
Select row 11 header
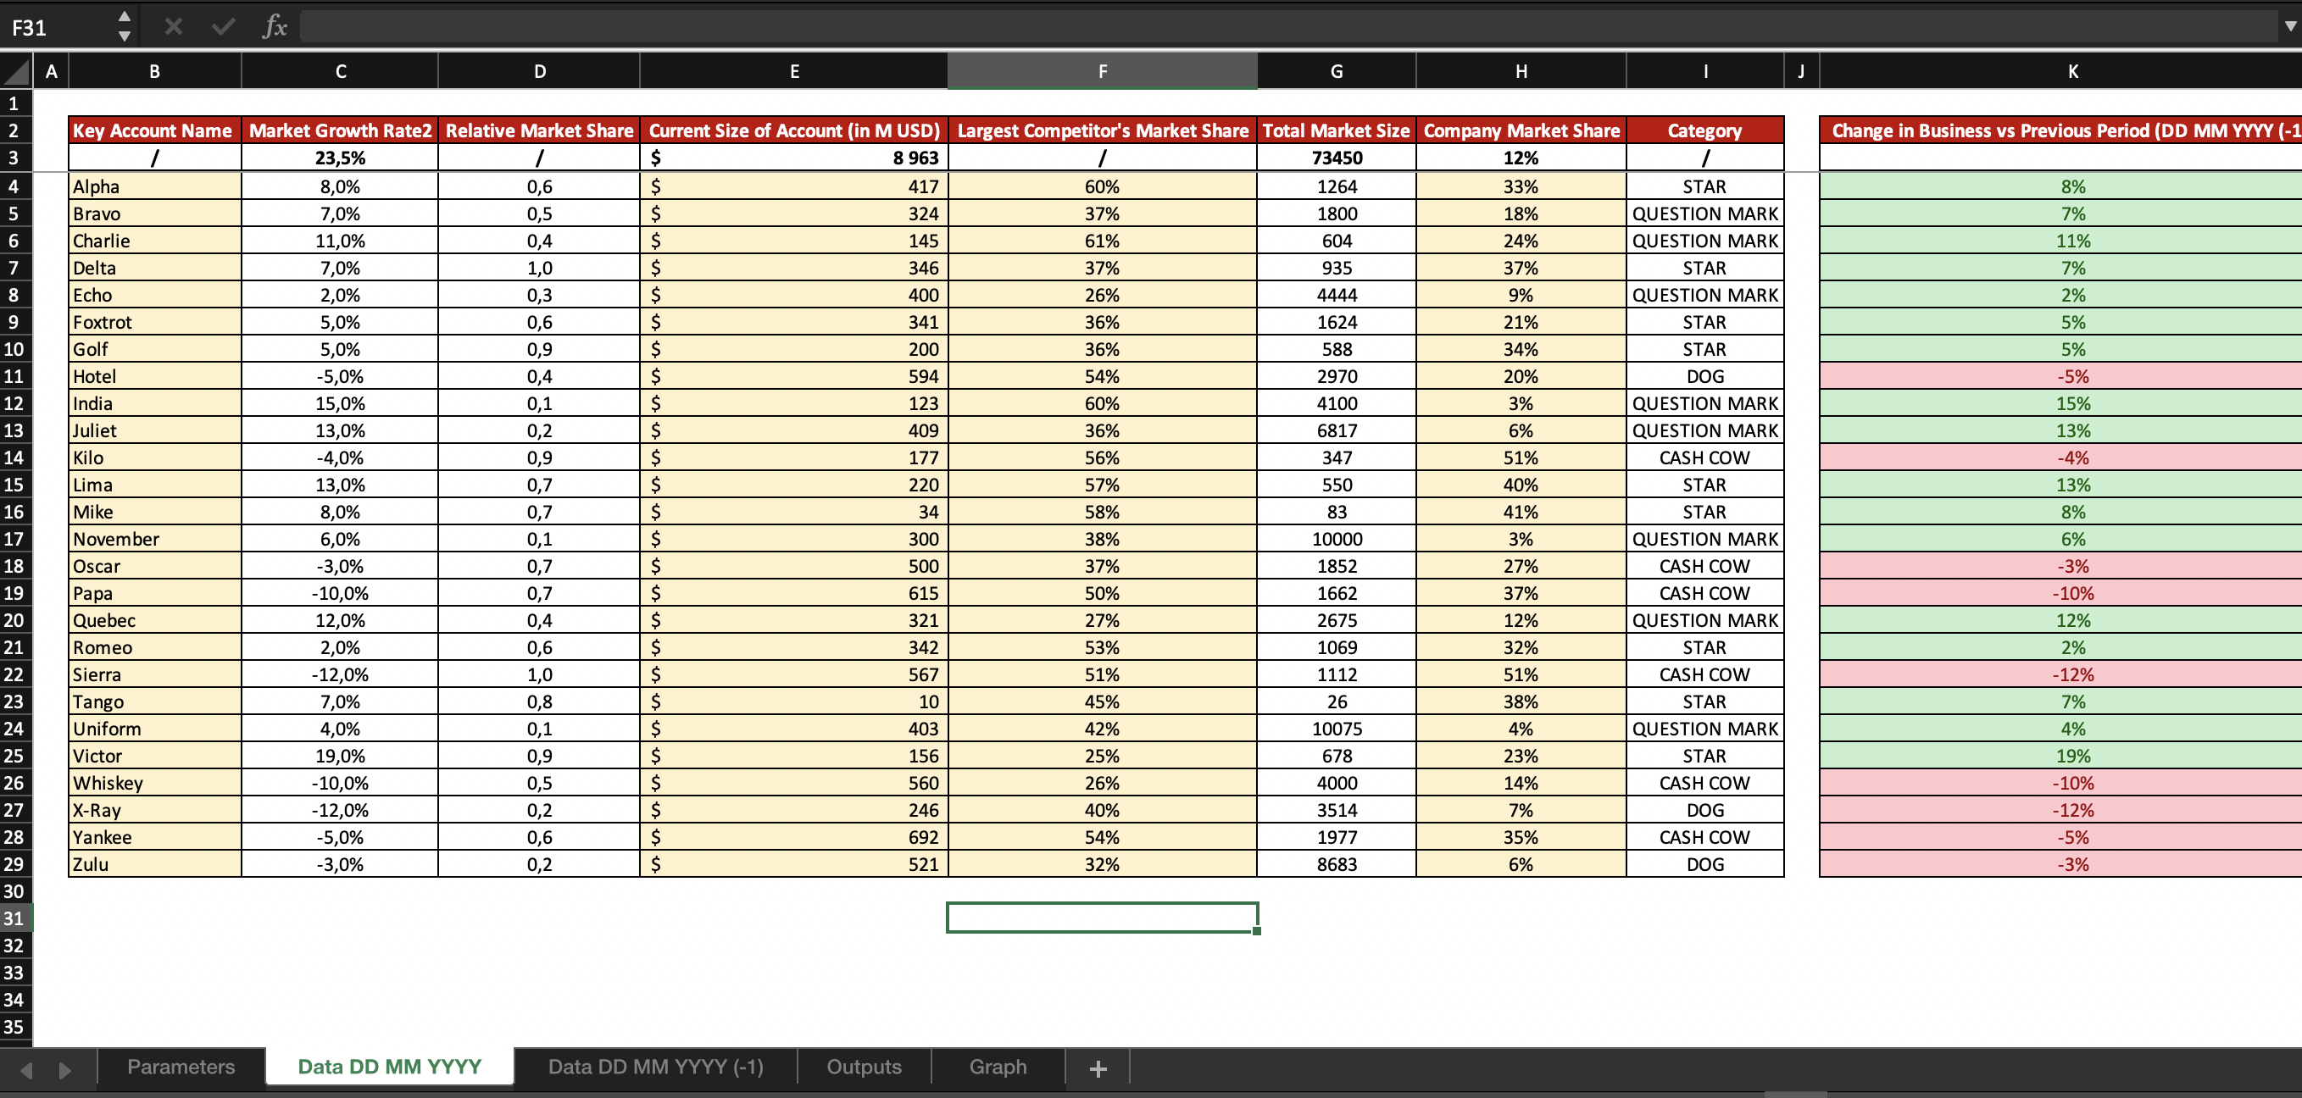pyautogui.click(x=14, y=376)
